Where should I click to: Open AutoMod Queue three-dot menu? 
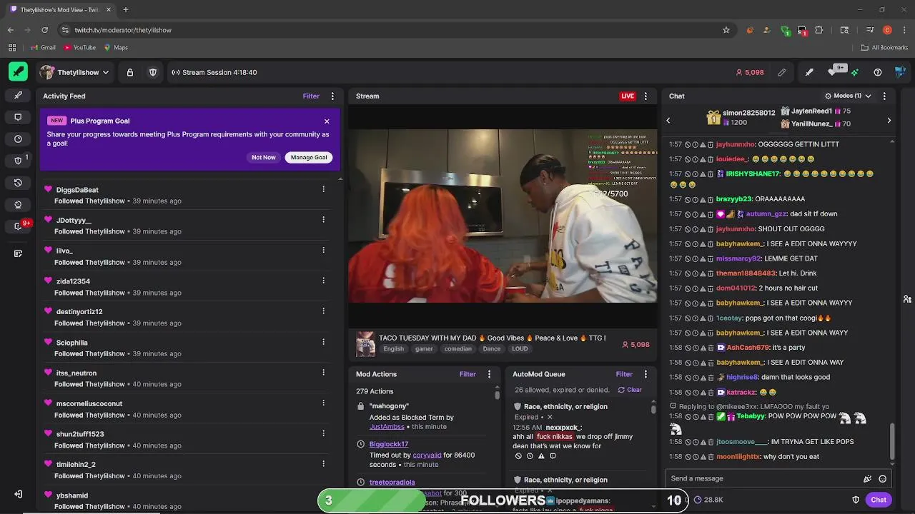point(646,374)
